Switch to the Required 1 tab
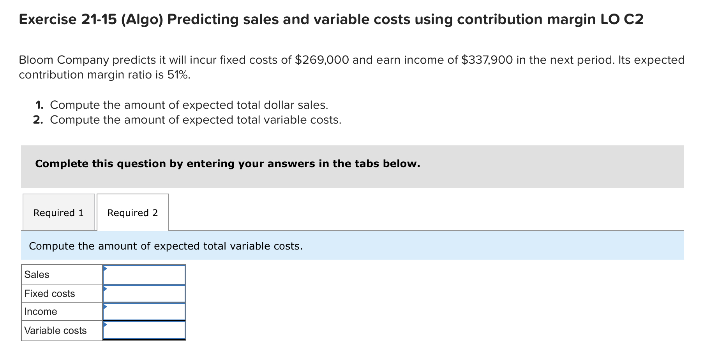Image resolution: width=711 pixels, height=344 pixels. tap(58, 213)
